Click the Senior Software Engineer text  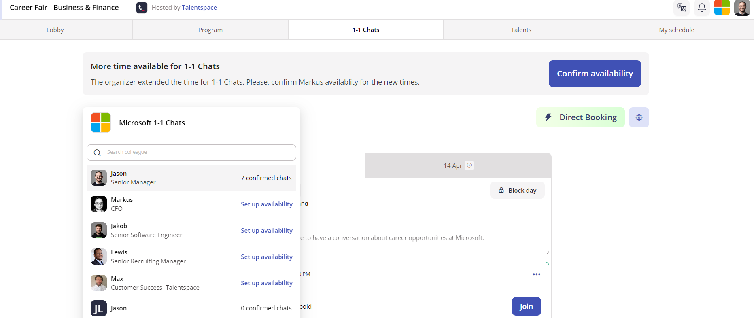point(147,235)
